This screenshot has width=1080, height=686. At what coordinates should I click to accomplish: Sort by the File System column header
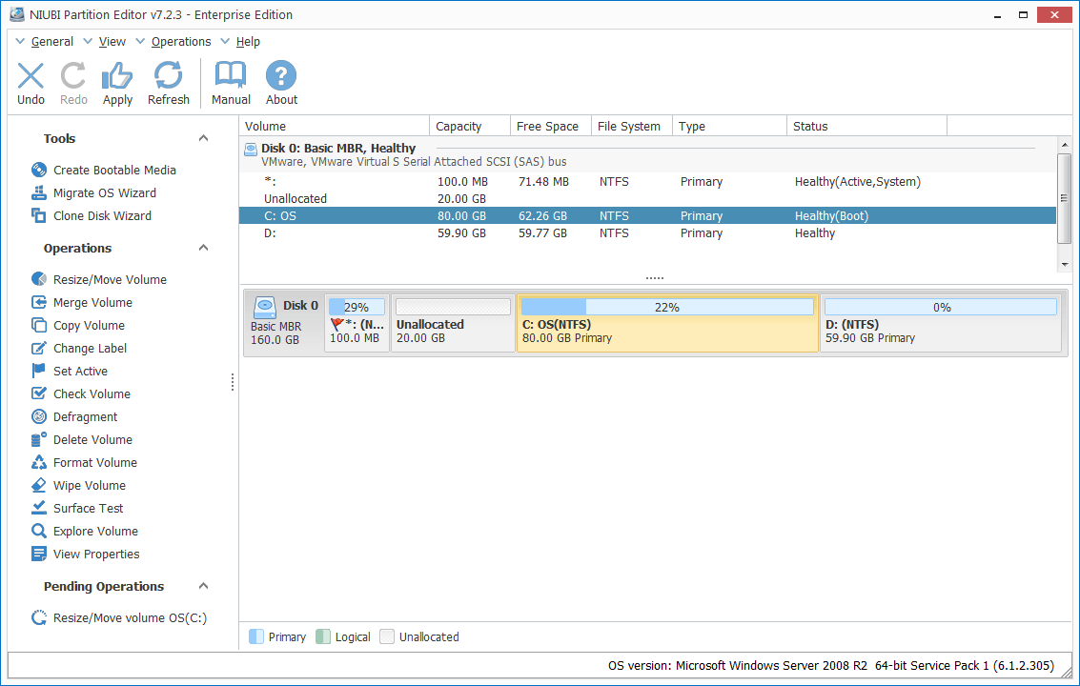point(632,126)
